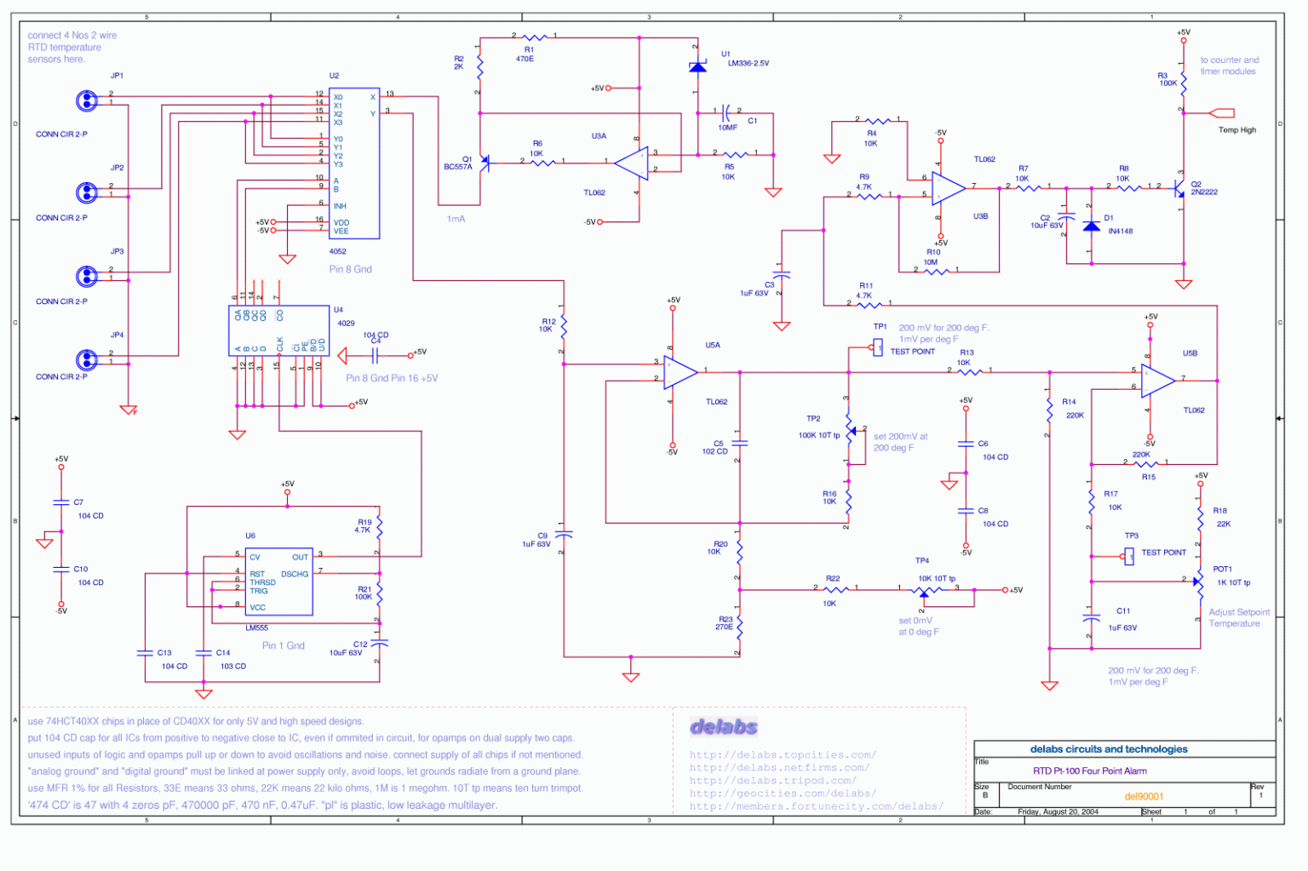Click the 'set 0mV at 0 deg F' note

(919, 626)
